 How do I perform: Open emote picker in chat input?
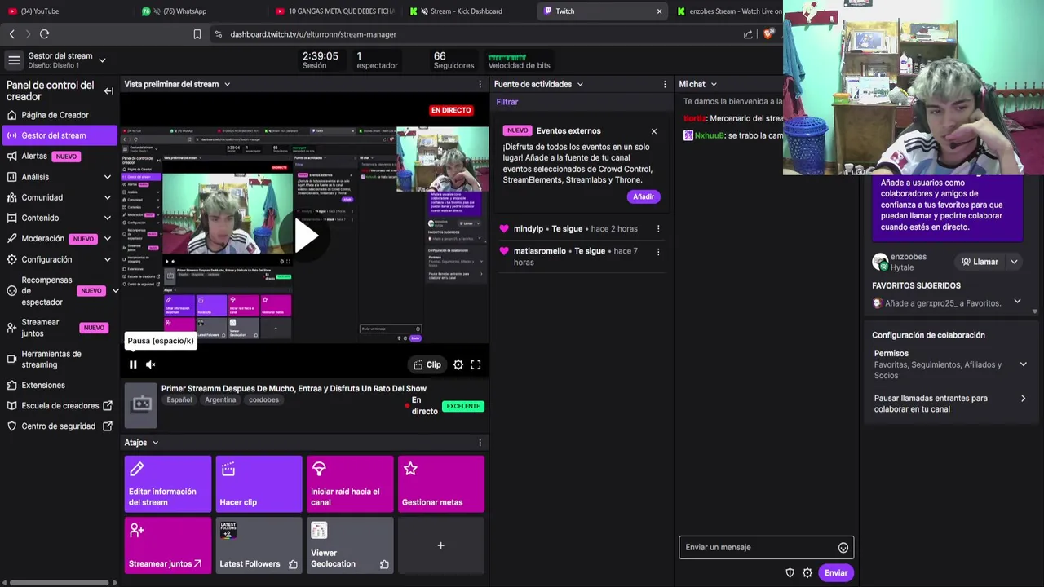coord(843,548)
